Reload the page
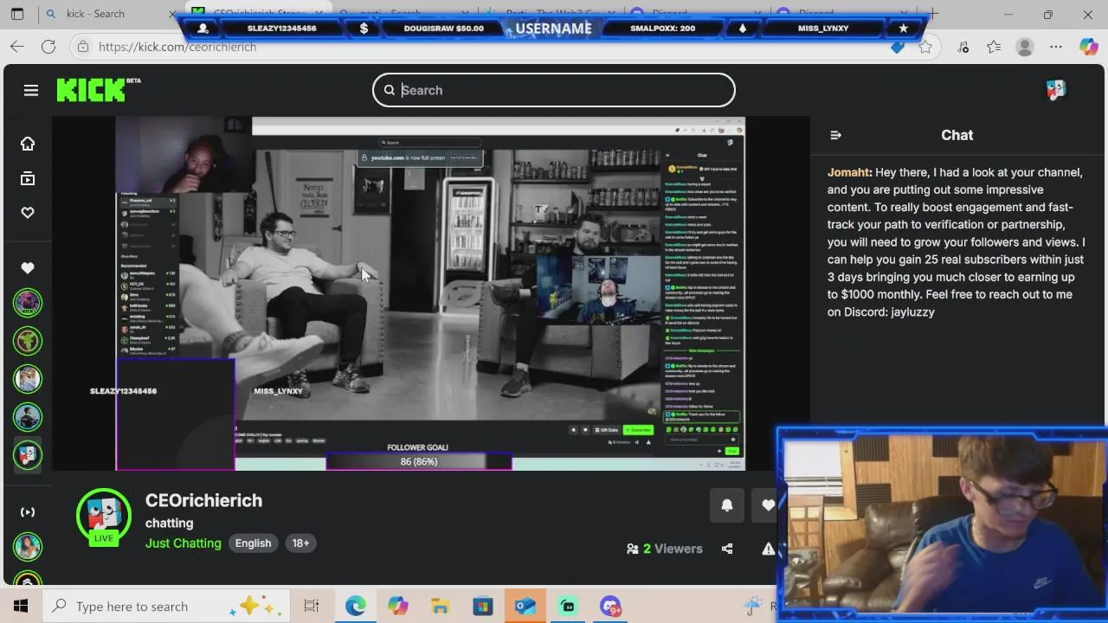This screenshot has width=1108, height=623. tap(48, 47)
